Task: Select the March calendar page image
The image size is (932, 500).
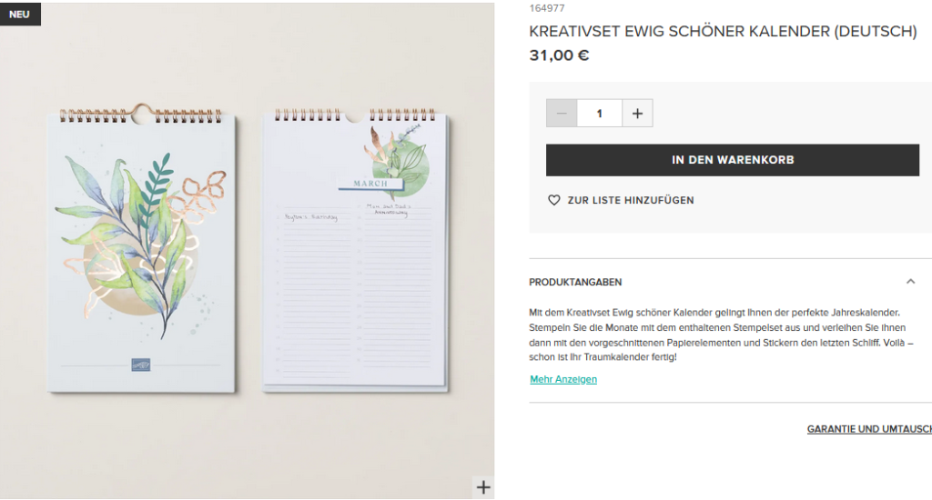Action: click(x=356, y=251)
